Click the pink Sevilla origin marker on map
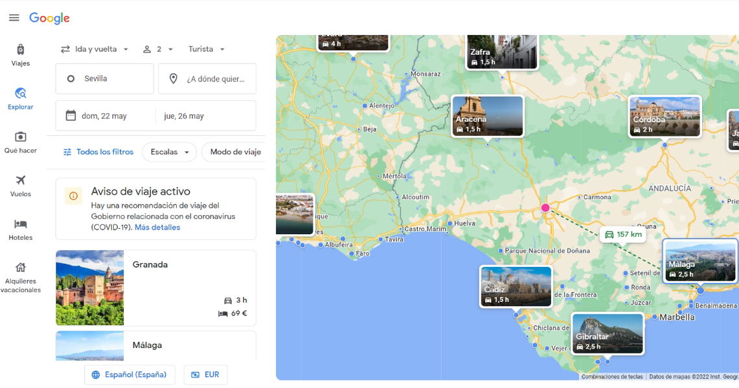The height and width of the screenshot is (388, 739). pyautogui.click(x=545, y=208)
